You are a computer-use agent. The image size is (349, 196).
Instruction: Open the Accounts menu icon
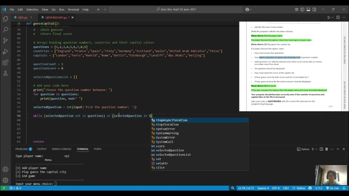5,169
